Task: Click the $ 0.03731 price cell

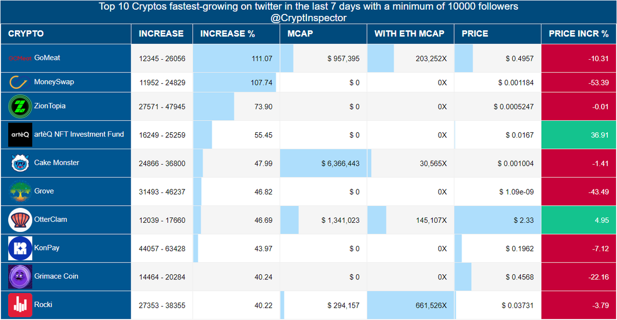Action: (498, 305)
